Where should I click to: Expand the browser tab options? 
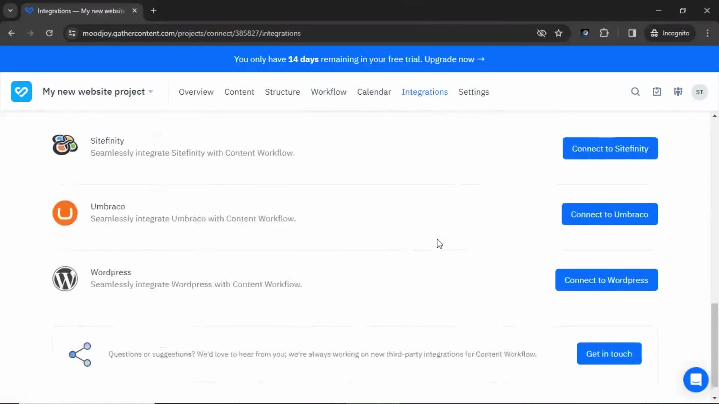point(10,10)
